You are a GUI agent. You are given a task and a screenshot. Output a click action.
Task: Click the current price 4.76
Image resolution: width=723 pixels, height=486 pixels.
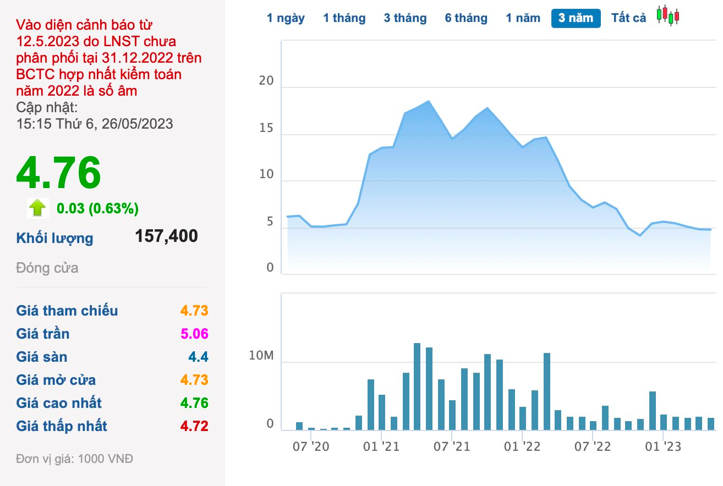click(x=59, y=173)
